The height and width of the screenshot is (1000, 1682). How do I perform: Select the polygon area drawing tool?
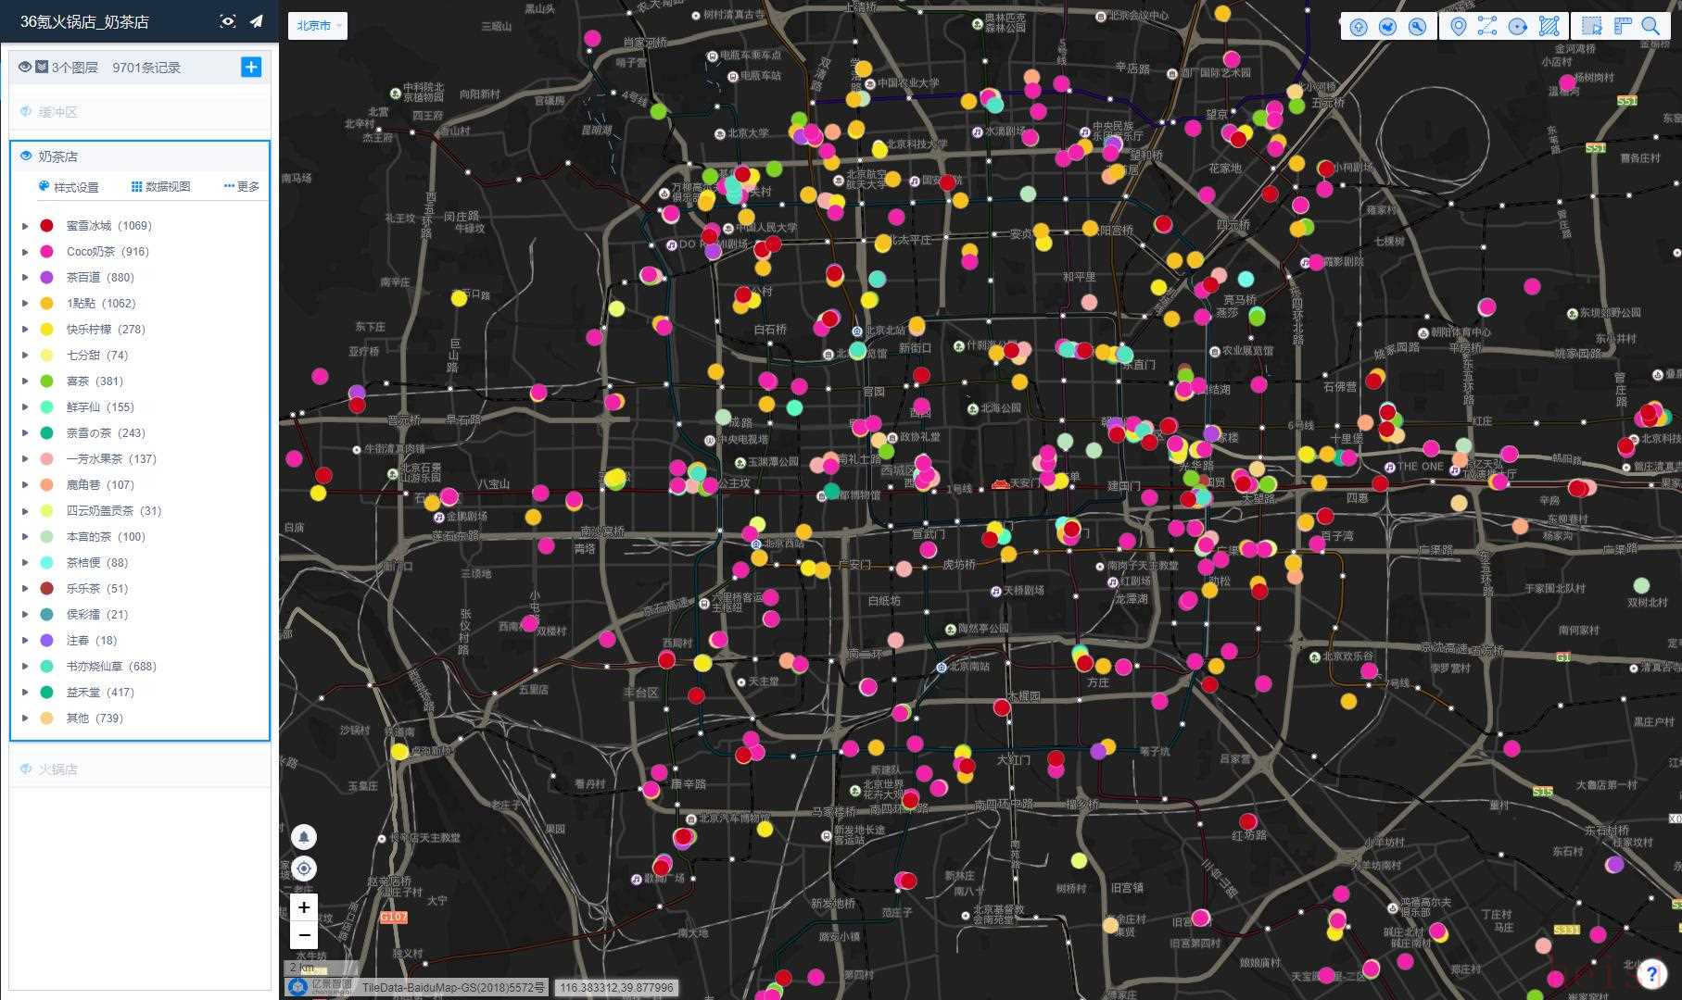[1549, 26]
